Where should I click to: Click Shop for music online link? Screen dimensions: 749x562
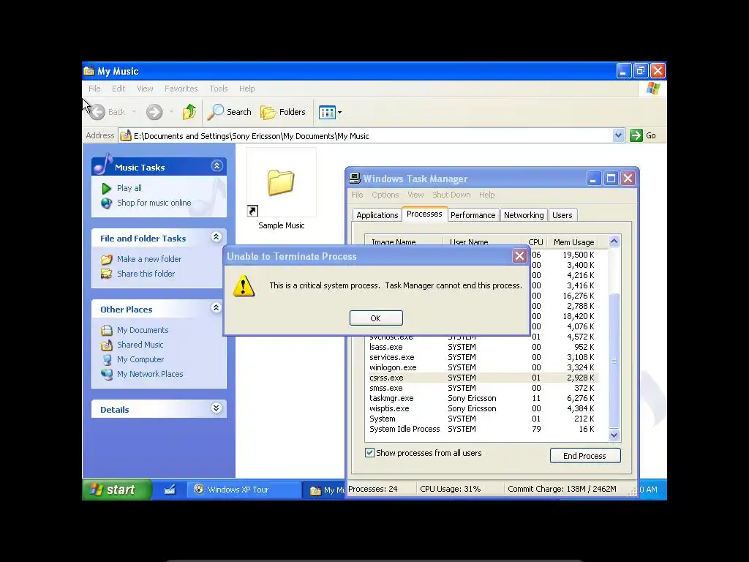(154, 203)
